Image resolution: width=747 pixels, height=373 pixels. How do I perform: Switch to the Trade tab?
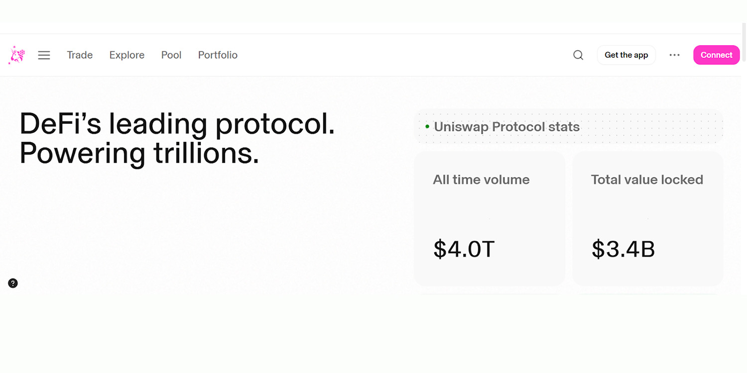coord(80,55)
